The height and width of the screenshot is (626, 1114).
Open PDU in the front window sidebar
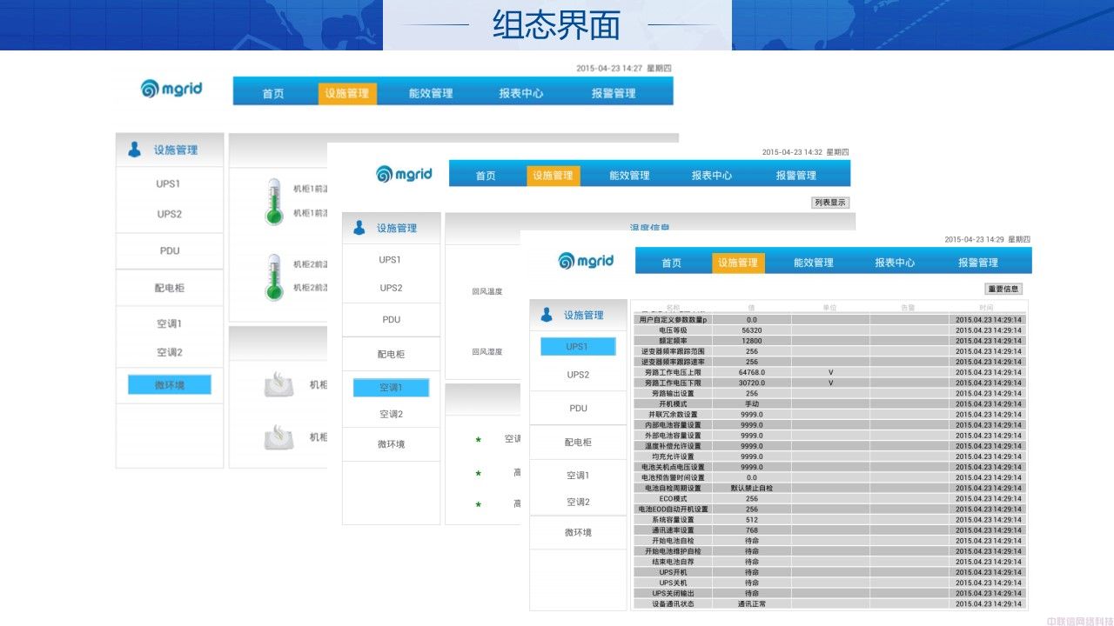coord(579,408)
